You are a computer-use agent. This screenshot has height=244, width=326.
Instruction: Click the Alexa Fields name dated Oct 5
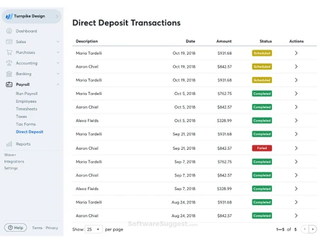pos(87,120)
